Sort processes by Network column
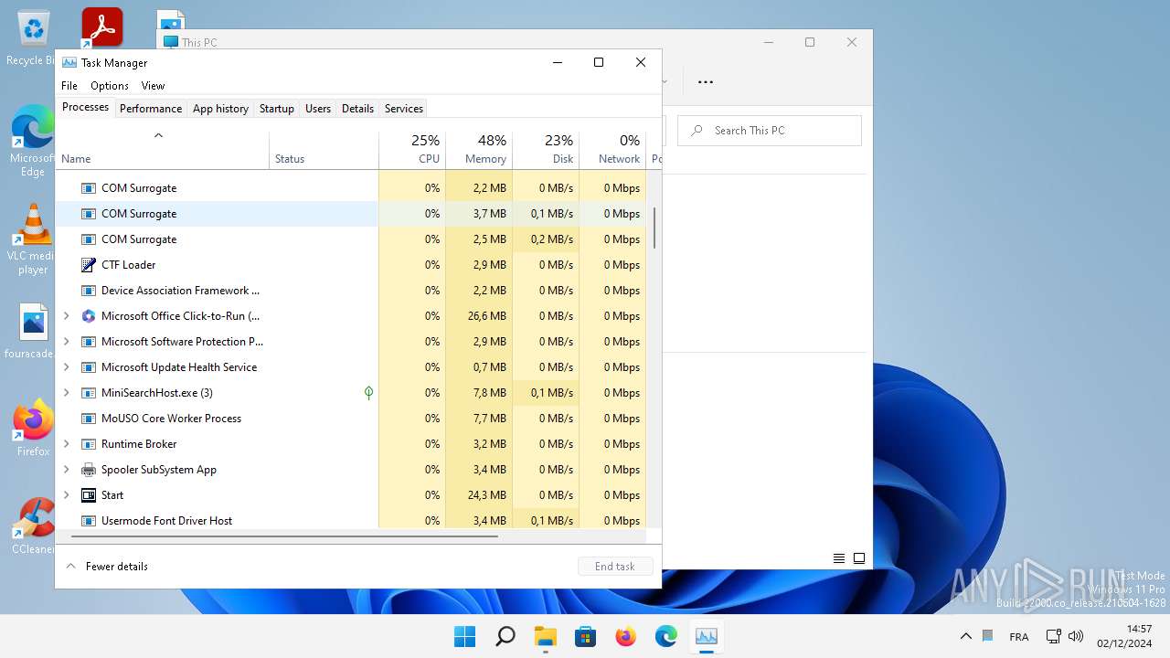Viewport: 1170px width, 658px height. click(x=612, y=150)
